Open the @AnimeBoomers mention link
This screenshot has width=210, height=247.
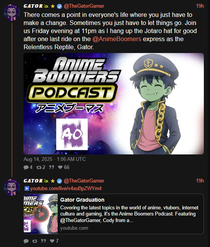[117, 39]
